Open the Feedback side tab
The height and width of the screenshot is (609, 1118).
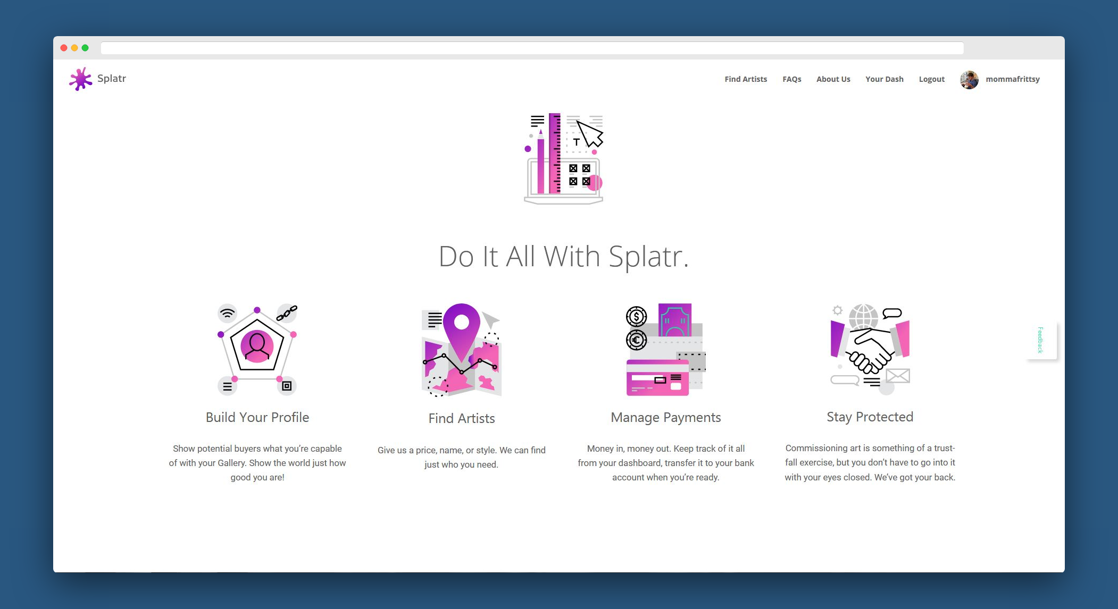tap(1041, 340)
